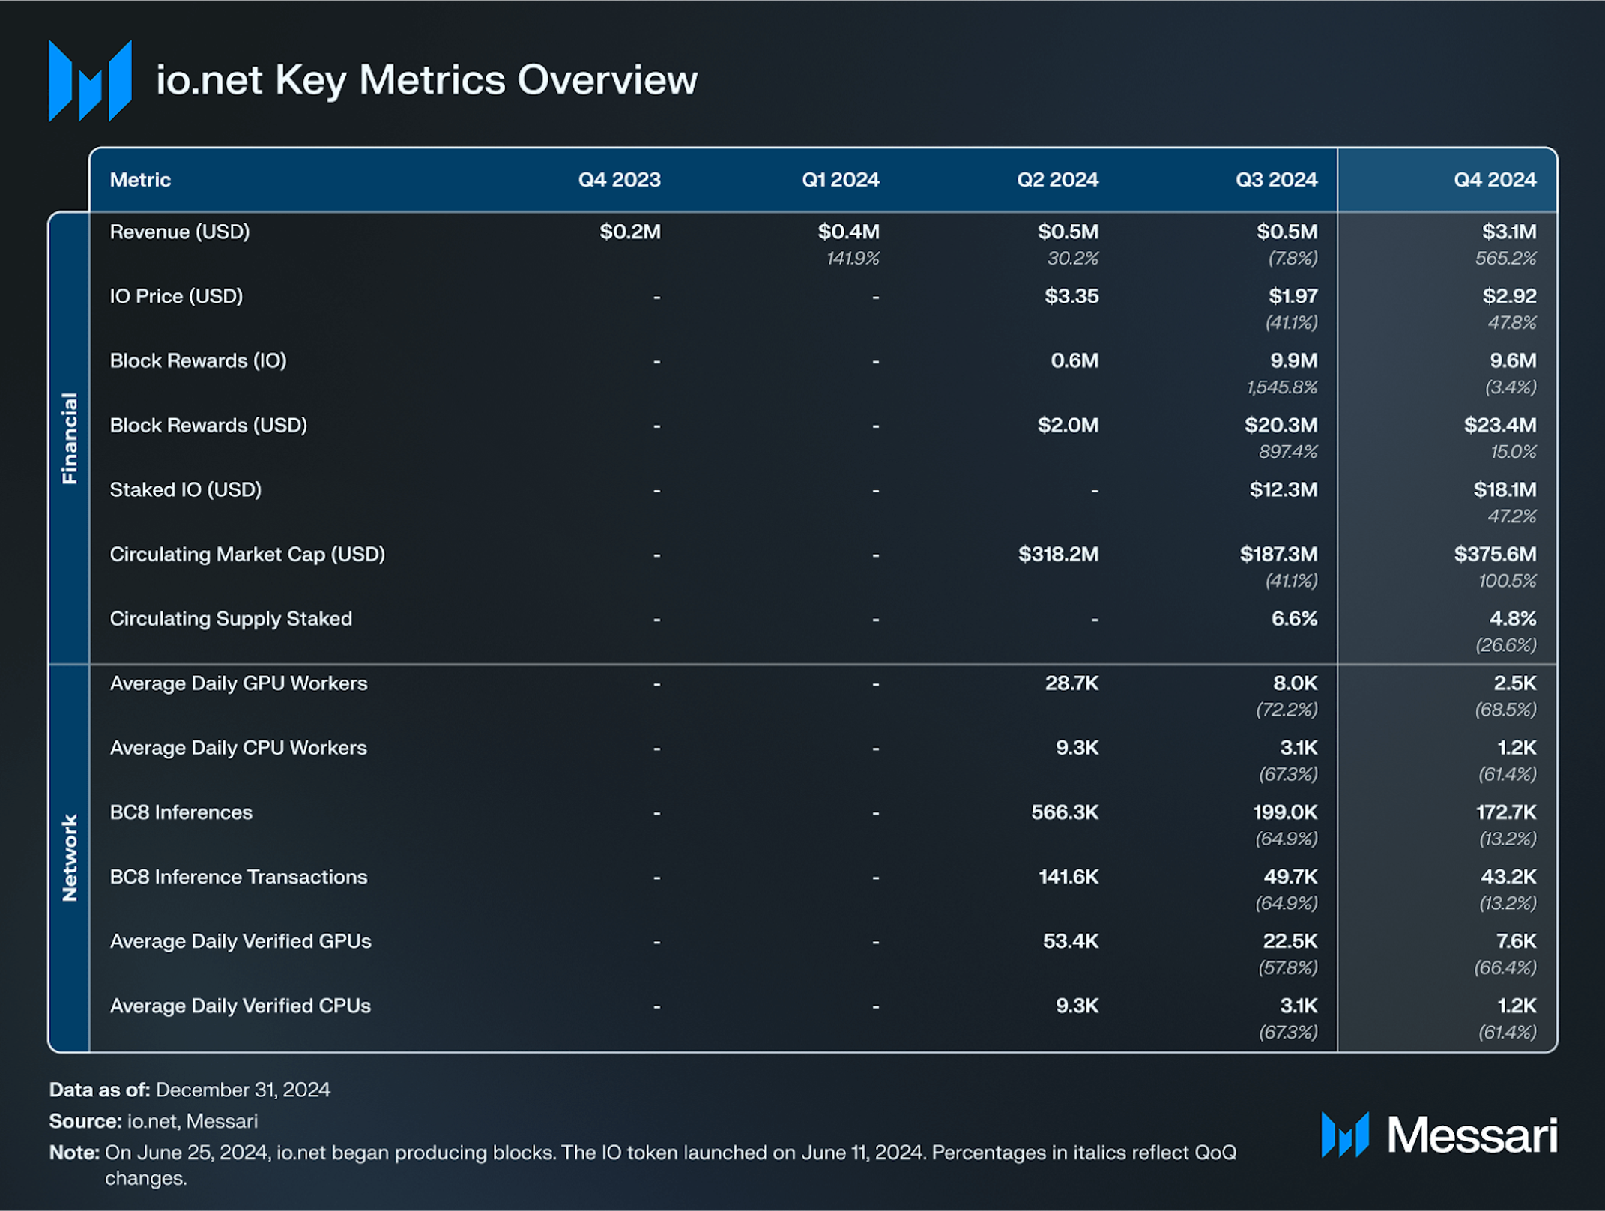Click the 'Circulating Supply Staked' row label
Viewport: 1605px width, 1211px height.
[x=231, y=619]
